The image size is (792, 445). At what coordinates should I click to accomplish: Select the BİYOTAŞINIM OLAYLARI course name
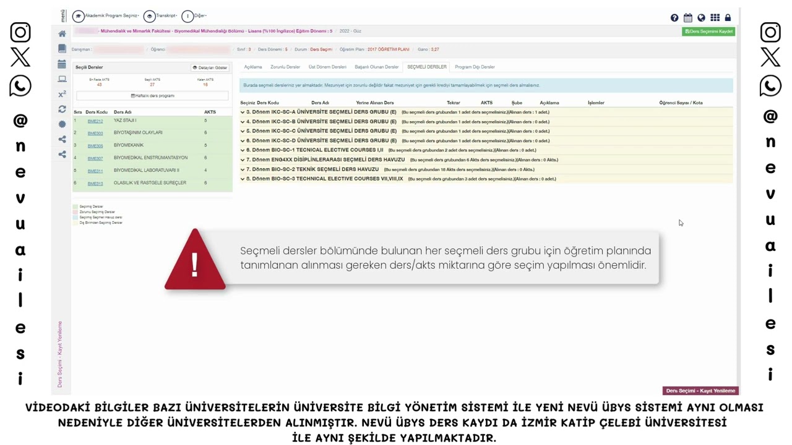[138, 133]
